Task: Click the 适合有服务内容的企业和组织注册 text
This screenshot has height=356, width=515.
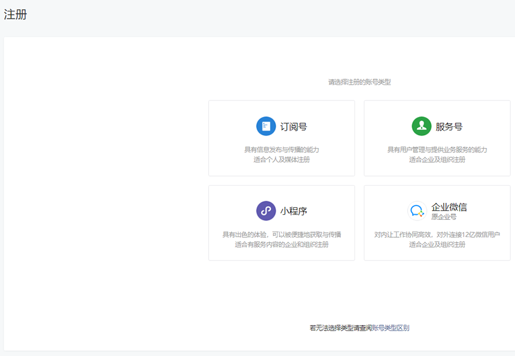Action: click(281, 245)
